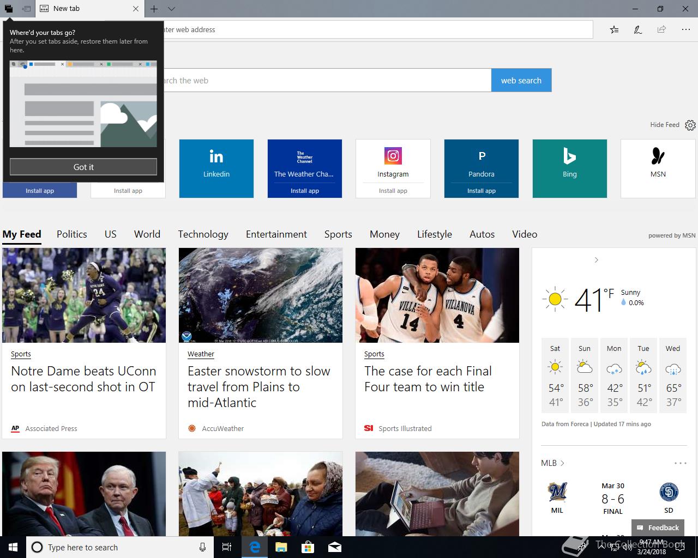
Task: Click the set these tabs aside icon
Action: point(26,9)
